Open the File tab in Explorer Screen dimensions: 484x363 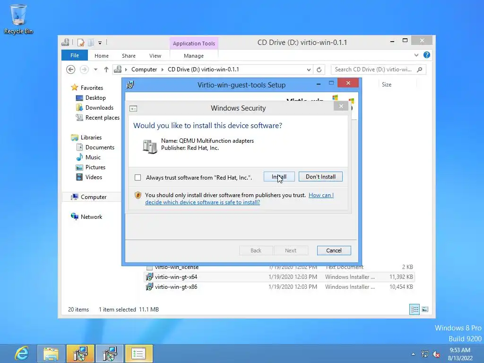pos(74,55)
